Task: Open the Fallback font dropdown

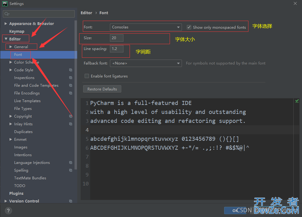Action: tap(146, 63)
